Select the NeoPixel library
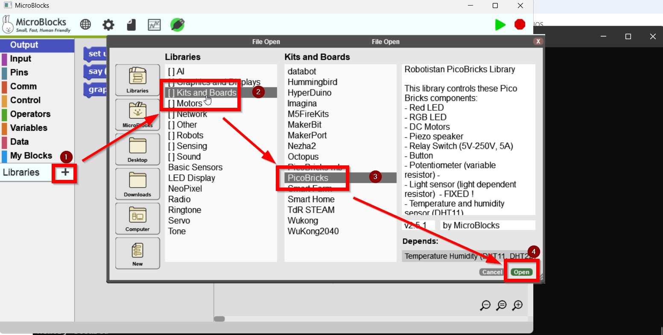 click(x=221, y=189)
